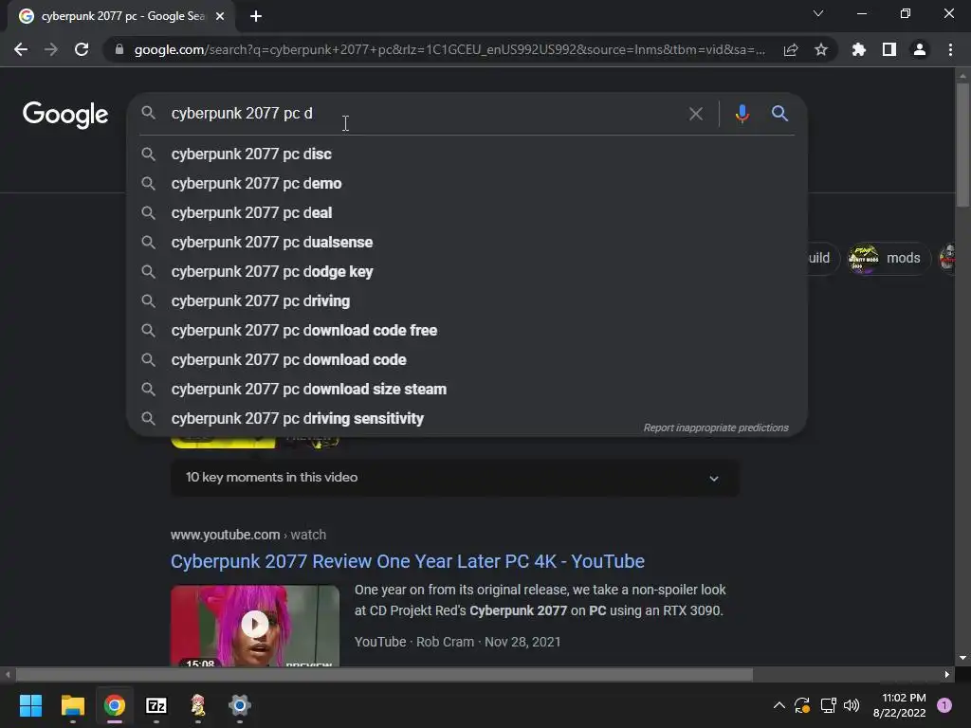The height and width of the screenshot is (728, 971).
Task: Select suggestion cyberpunk 2077 pc dualsense
Action: pyautogui.click(x=467, y=242)
